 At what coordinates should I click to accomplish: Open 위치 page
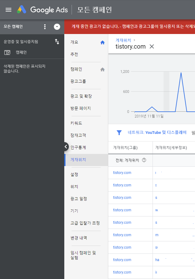pyautogui.click(x=74, y=187)
